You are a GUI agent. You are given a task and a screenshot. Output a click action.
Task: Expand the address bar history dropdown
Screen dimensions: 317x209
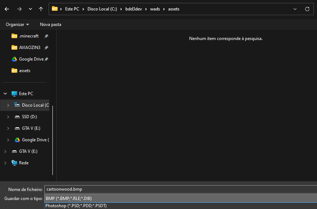pos(295,9)
